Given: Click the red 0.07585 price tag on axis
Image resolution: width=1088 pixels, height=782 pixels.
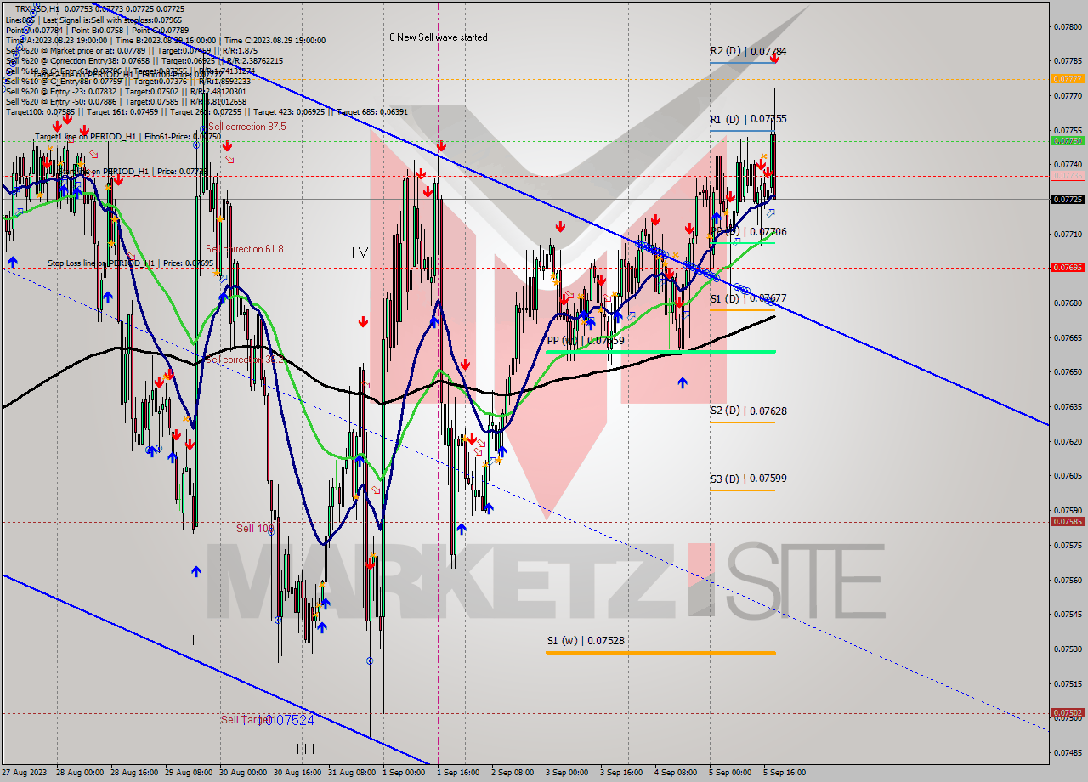Looking at the screenshot, I should pos(1067,522).
